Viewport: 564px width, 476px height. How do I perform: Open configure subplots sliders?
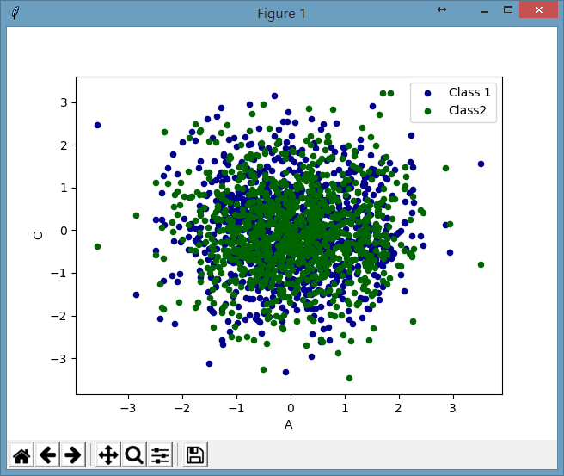pyautogui.click(x=160, y=454)
